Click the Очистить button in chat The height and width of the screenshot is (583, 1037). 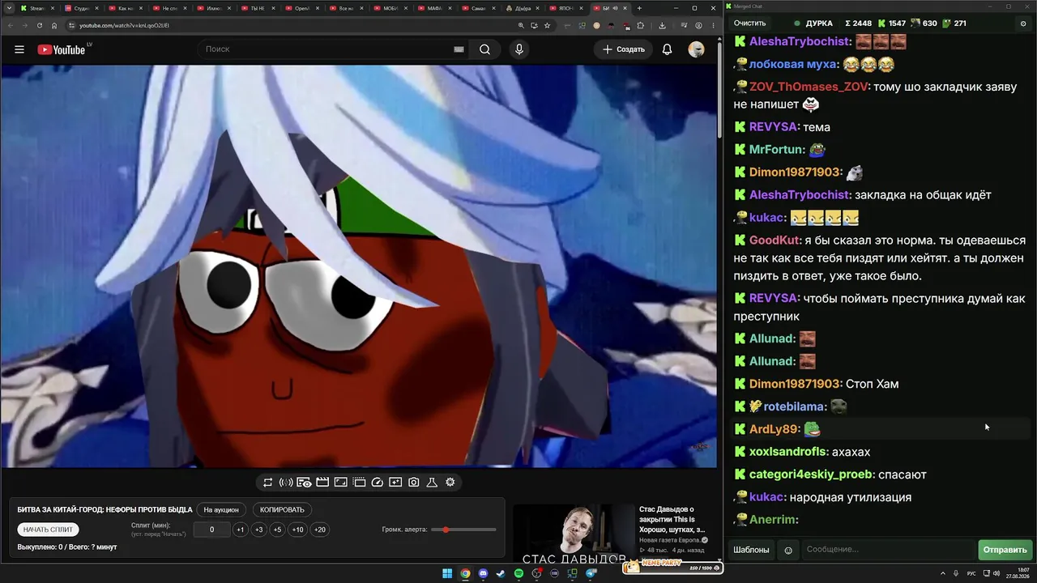749,23
